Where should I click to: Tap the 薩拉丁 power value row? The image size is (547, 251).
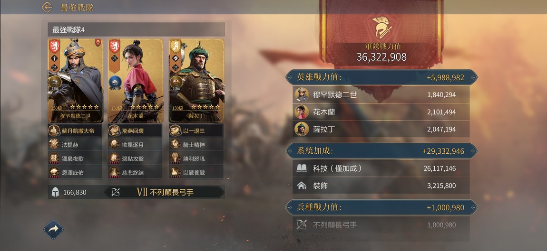[381, 129]
